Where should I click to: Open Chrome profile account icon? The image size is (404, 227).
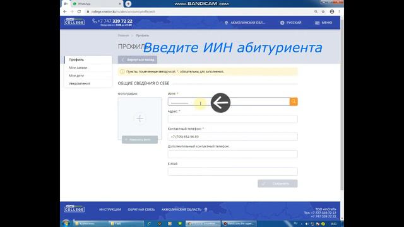332,11
